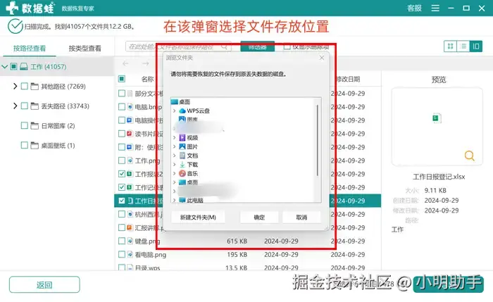This screenshot has height=302, width=493.
Task: Check the 其他路径 (7269) checkbox
Action: (24, 86)
